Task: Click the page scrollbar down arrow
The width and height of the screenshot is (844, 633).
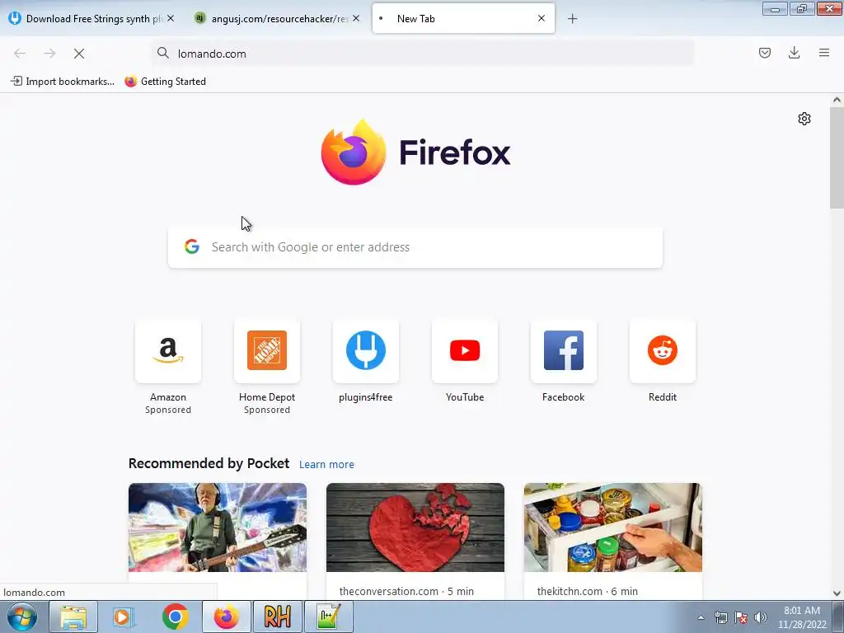Action: coord(837,593)
